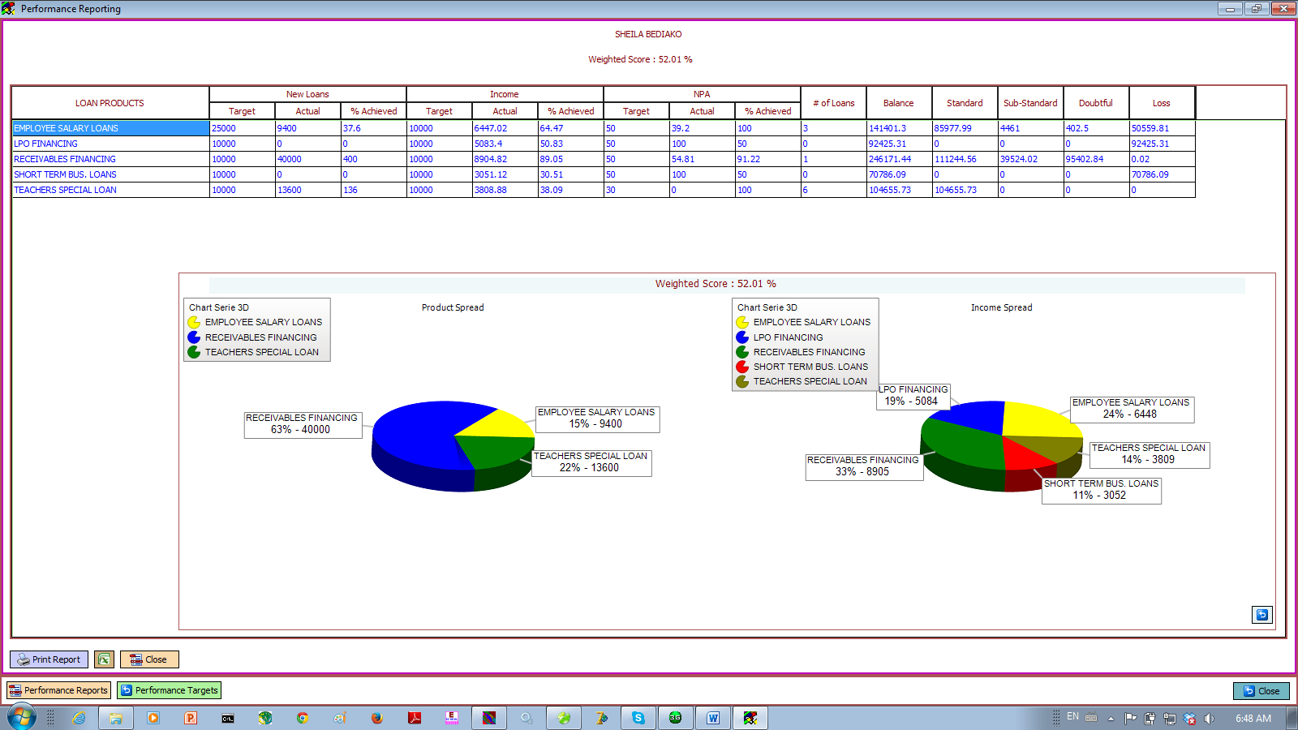Image resolution: width=1298 pixels, height=730 pixels.
Task: Open Adobe Reader from the taskbar
Action: coord(415,718)
